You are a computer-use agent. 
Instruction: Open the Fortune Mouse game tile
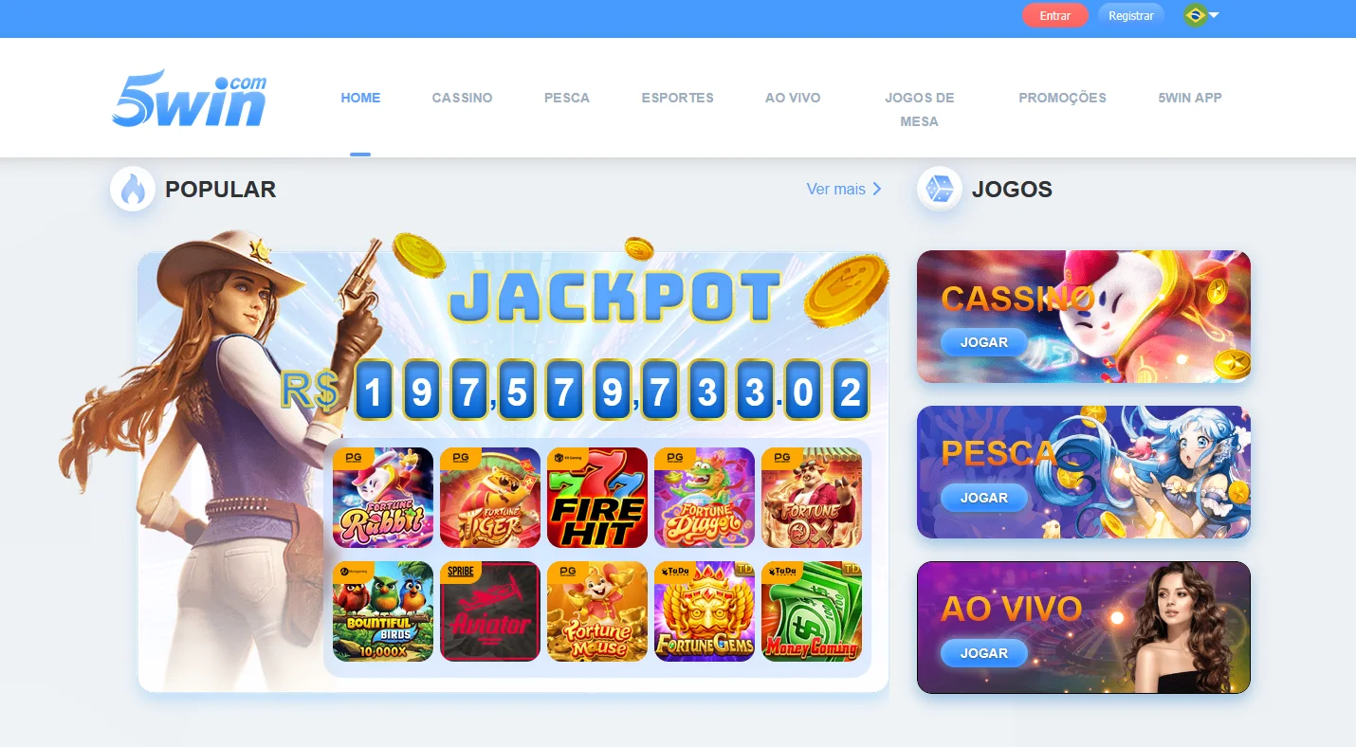tap(597, 611)
